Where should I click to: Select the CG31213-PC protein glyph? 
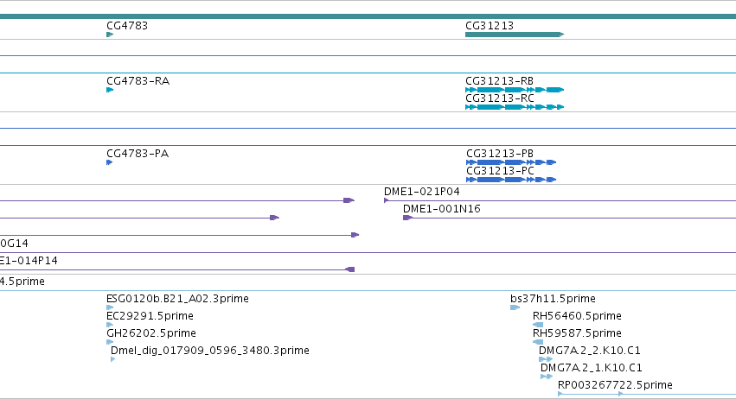pos(511,180)
